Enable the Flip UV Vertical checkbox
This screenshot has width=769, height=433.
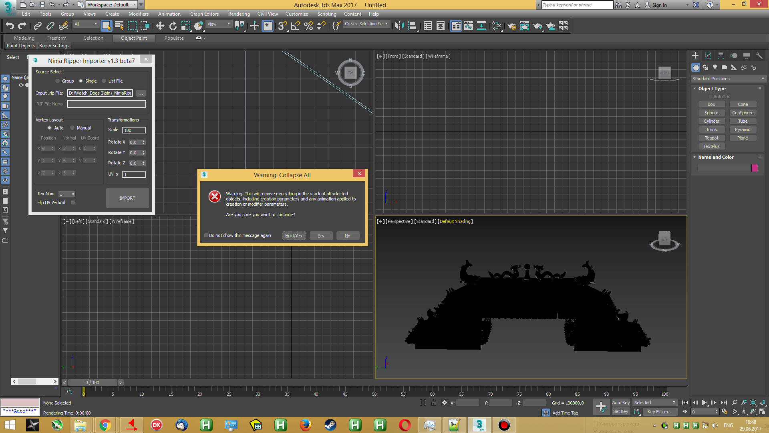coord(73,202)
